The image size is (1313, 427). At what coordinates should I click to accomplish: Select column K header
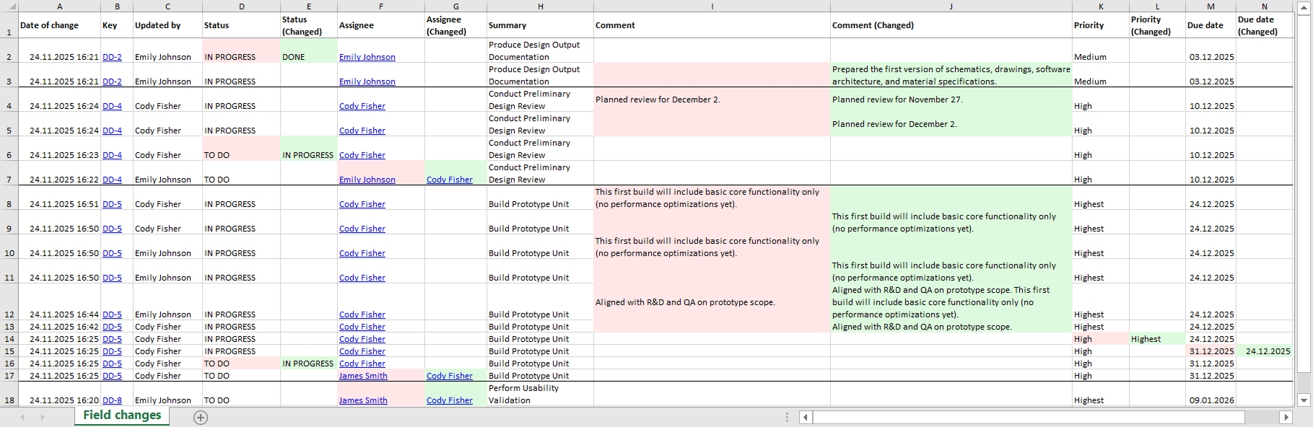pyautogui.click(x=1101, y=6)
